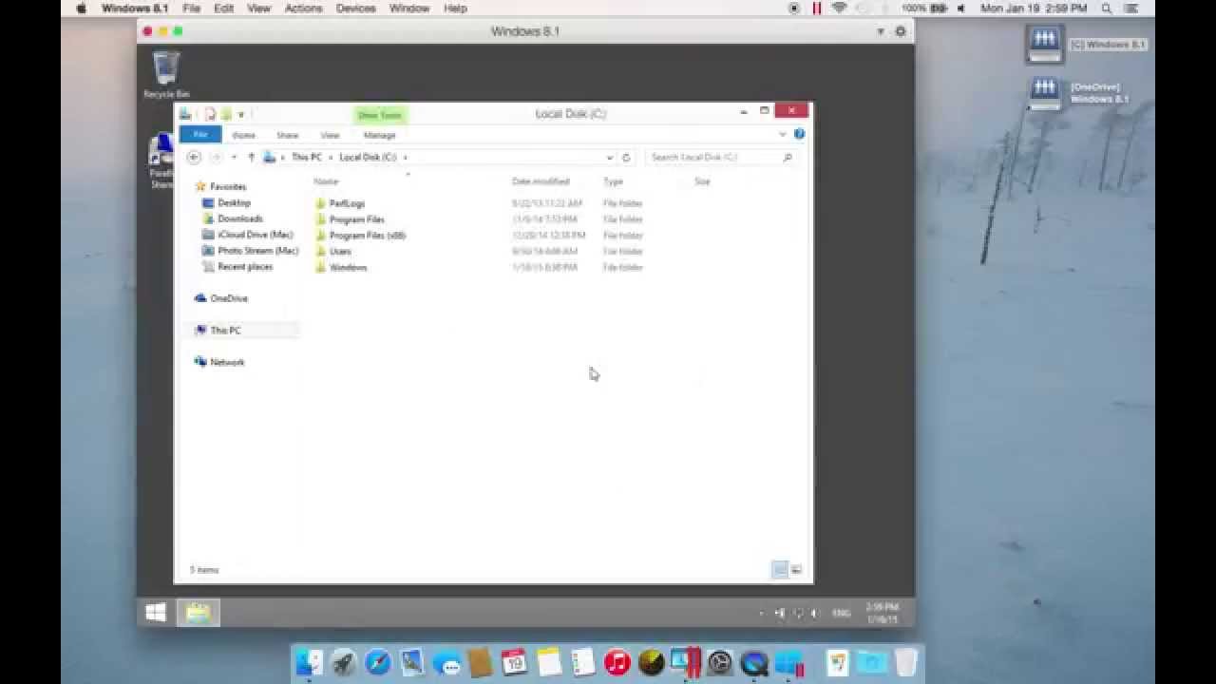Open Launchpad from the dock
Image resolution: width=1216 pixels, height=684 pixels.
pyautogui.click(x=343, y=662)
